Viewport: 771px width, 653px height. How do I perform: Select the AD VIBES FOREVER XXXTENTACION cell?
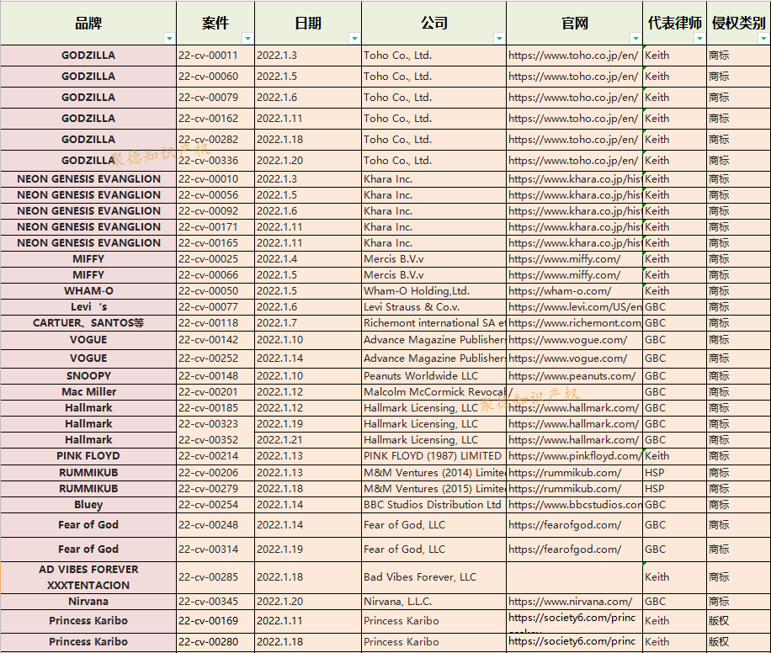(88, 577)
